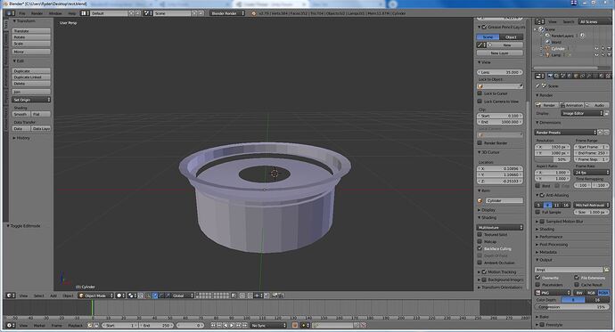This screenshot has height=332, width=615.
Task: Click the PNG Compression slider
Action: (572, 307)
